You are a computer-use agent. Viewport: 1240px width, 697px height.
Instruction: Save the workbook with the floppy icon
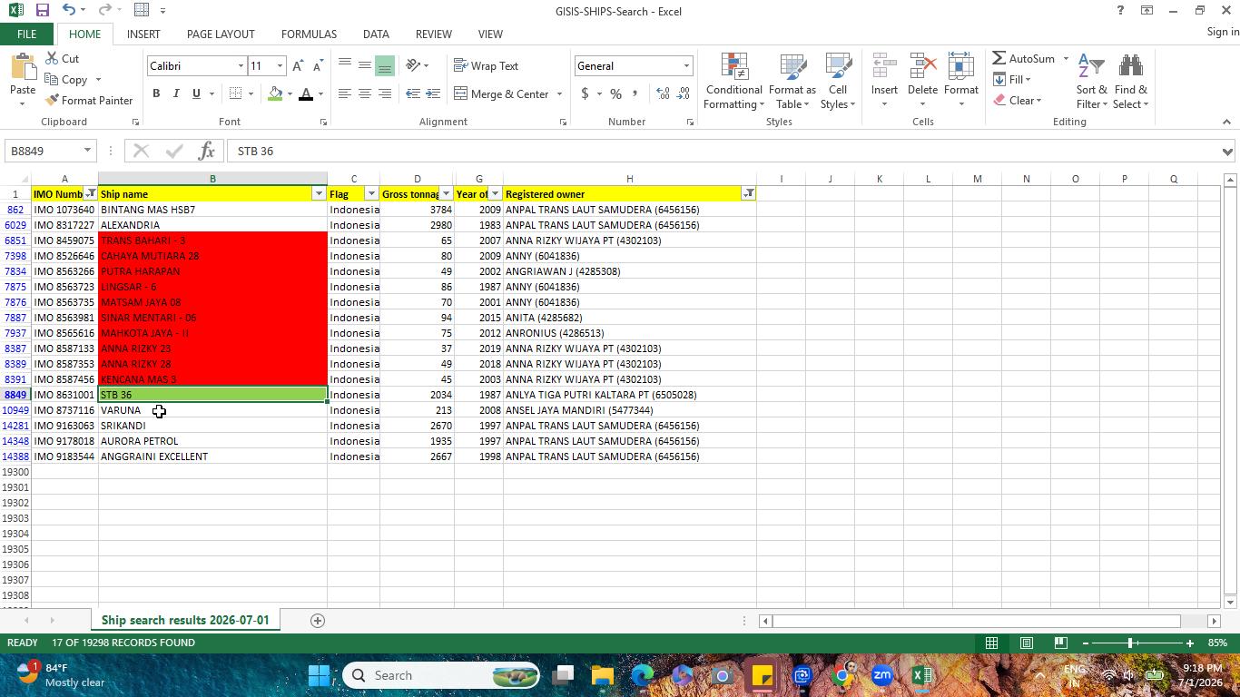[42, 10]
